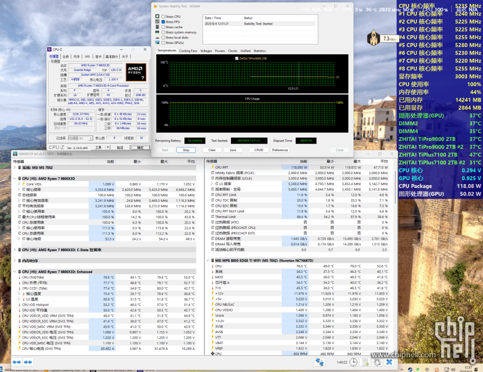Open 主板 tab in CPU-Z

[x=66, y=56]
